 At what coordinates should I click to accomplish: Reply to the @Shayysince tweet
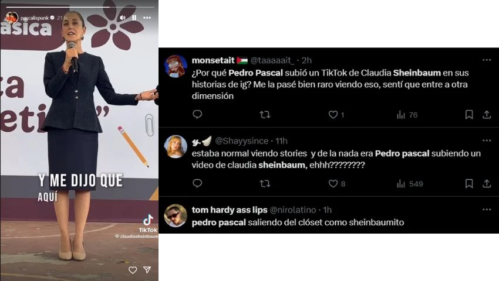click(197, 183)
